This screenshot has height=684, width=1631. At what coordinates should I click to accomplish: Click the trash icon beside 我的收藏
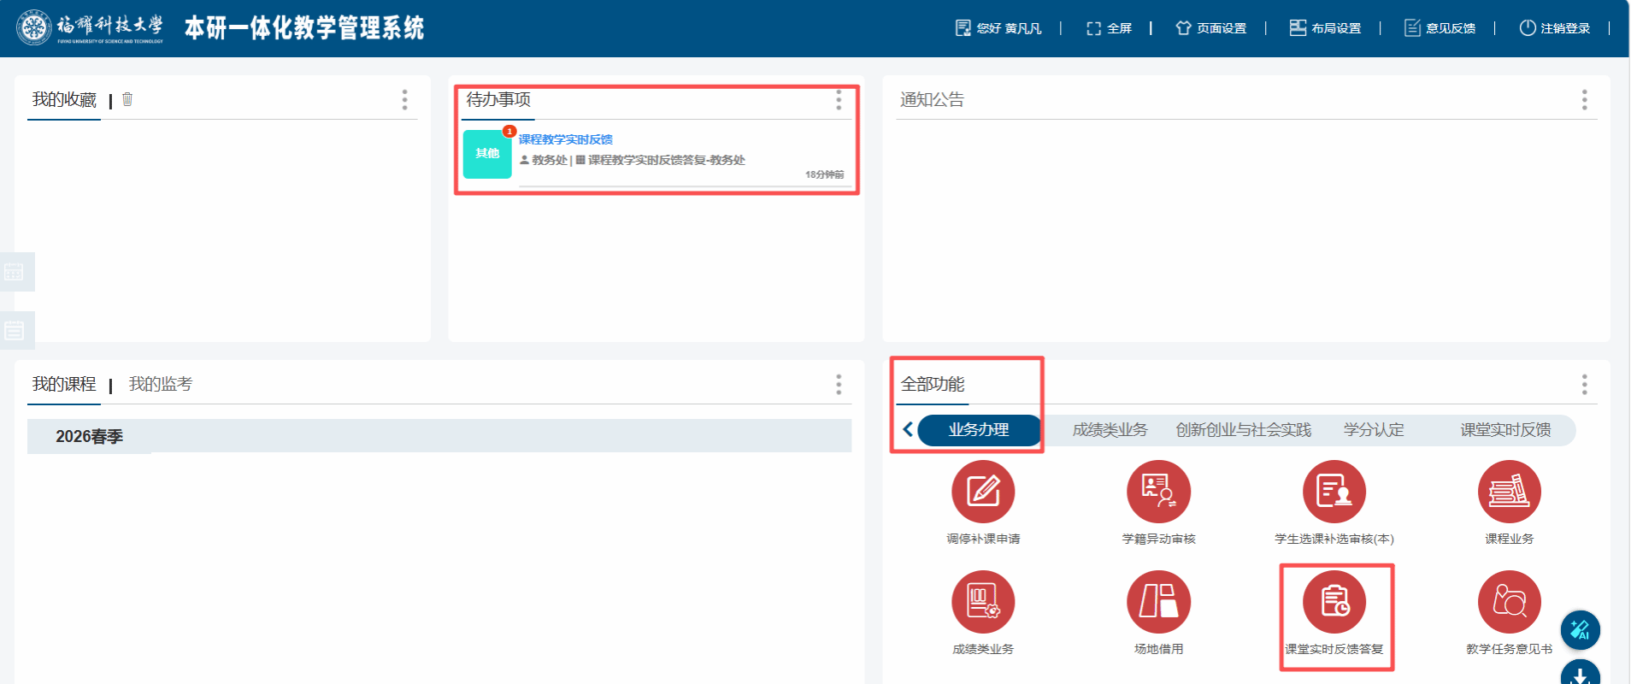(x=127, y=99)
